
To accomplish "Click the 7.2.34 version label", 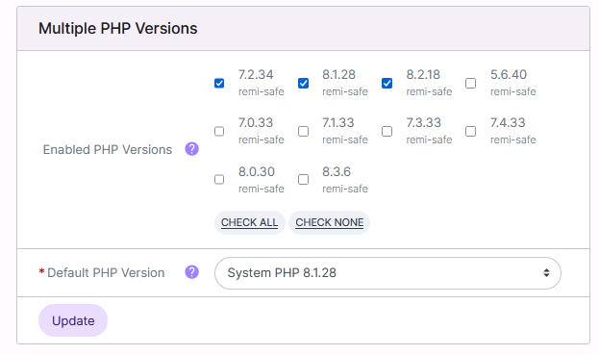I will point(256,74).
